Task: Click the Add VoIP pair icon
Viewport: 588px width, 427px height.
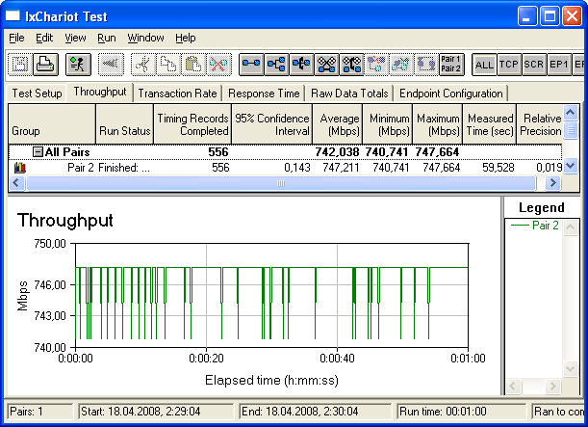Action: (301, 65)
